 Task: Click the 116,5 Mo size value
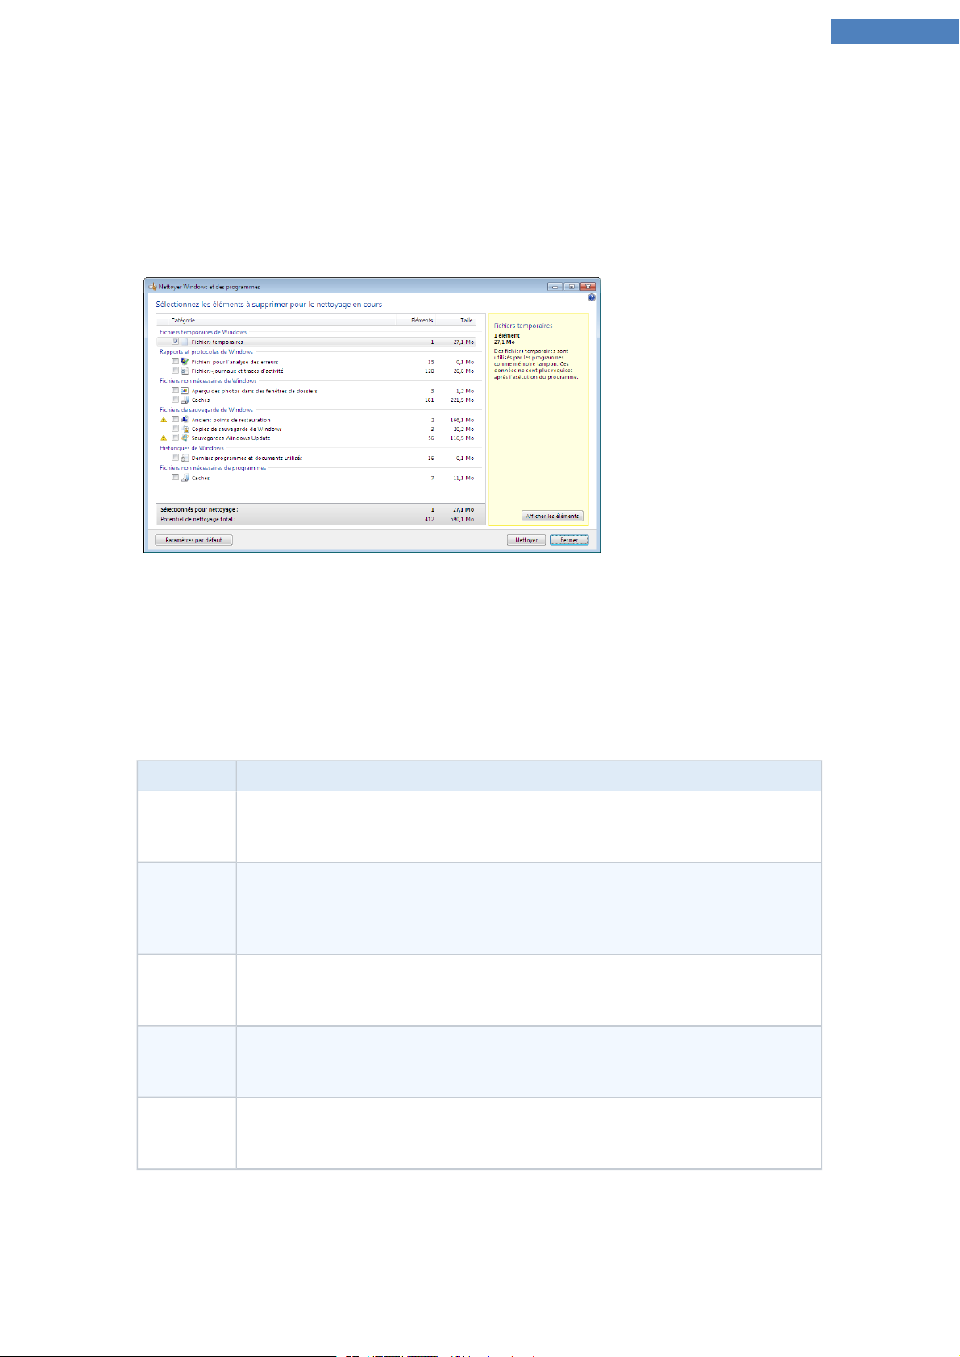pos(462,438)
